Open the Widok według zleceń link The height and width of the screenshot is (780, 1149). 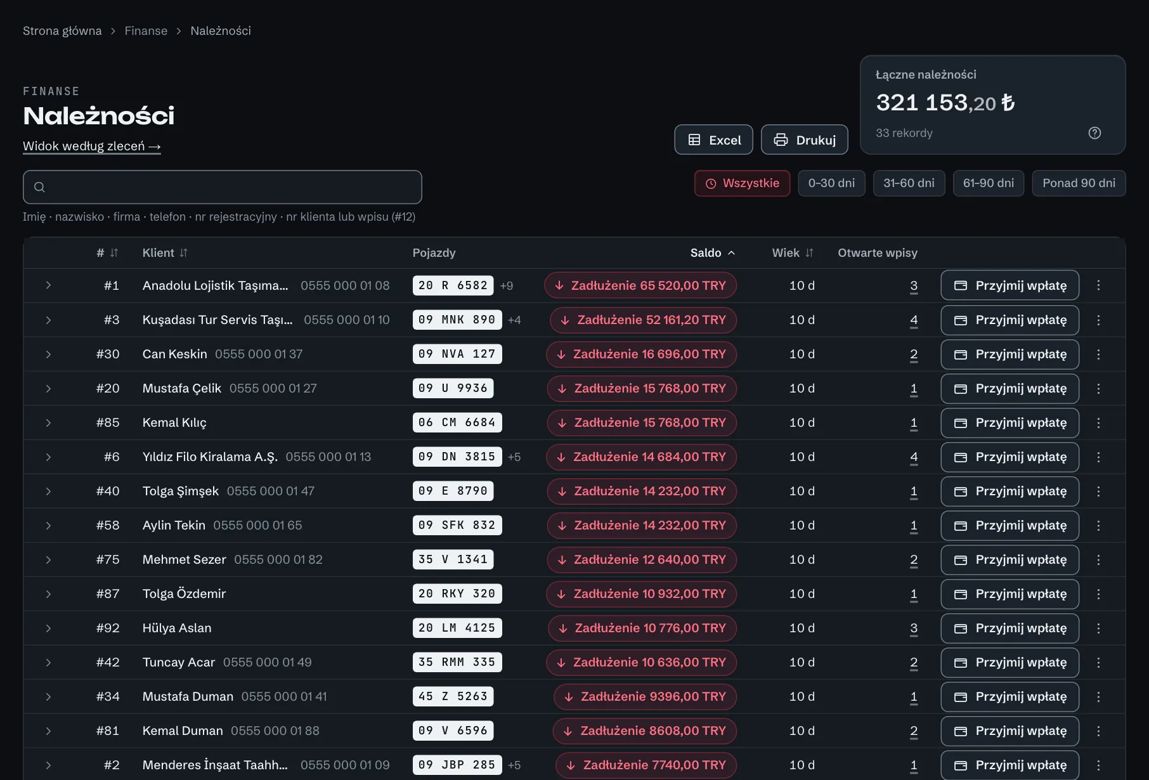click(92, 146)
